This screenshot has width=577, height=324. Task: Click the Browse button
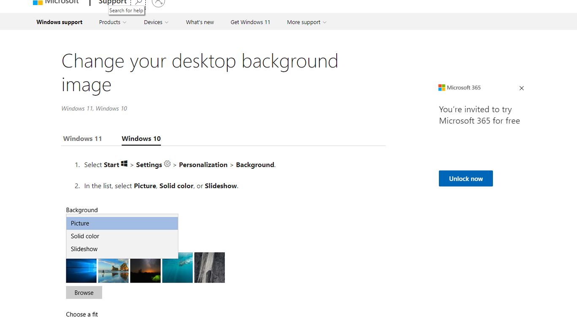84,292
